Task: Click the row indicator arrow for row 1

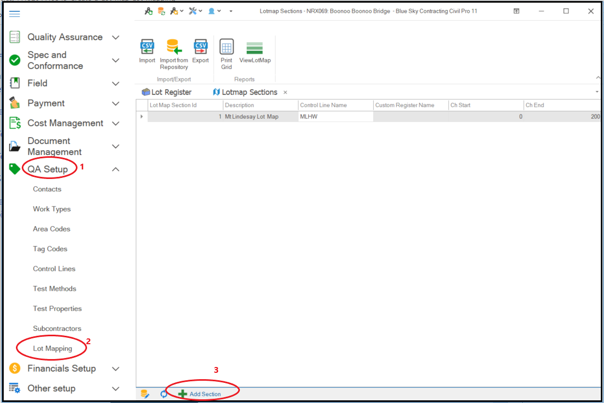Action: (x=142, y=117)
